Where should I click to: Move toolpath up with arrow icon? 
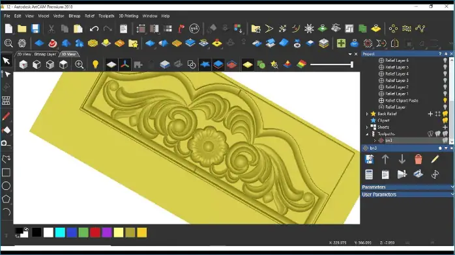pyautogui.click(x=385, y=159)
